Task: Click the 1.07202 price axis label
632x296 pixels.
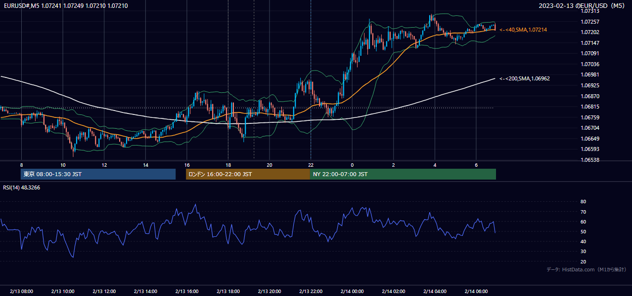Action: coord(590,32)
